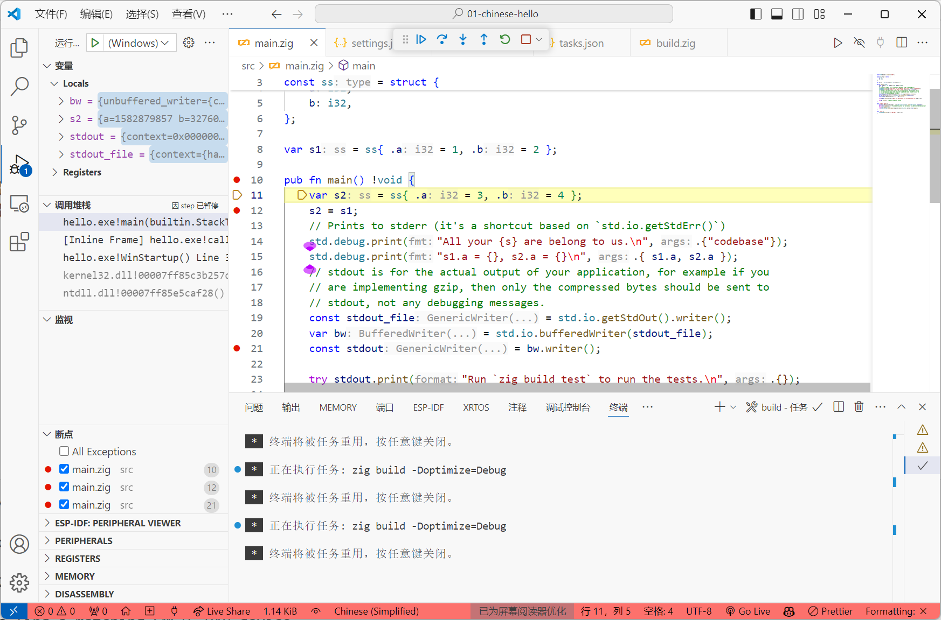Open the Source Control view
The height and width of the screenshot is (620, 941).
[x=19, y=125]
